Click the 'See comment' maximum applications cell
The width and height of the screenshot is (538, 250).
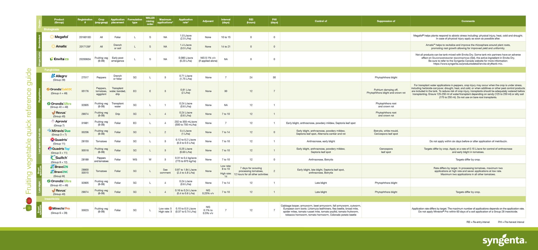(x=165, y=171)
